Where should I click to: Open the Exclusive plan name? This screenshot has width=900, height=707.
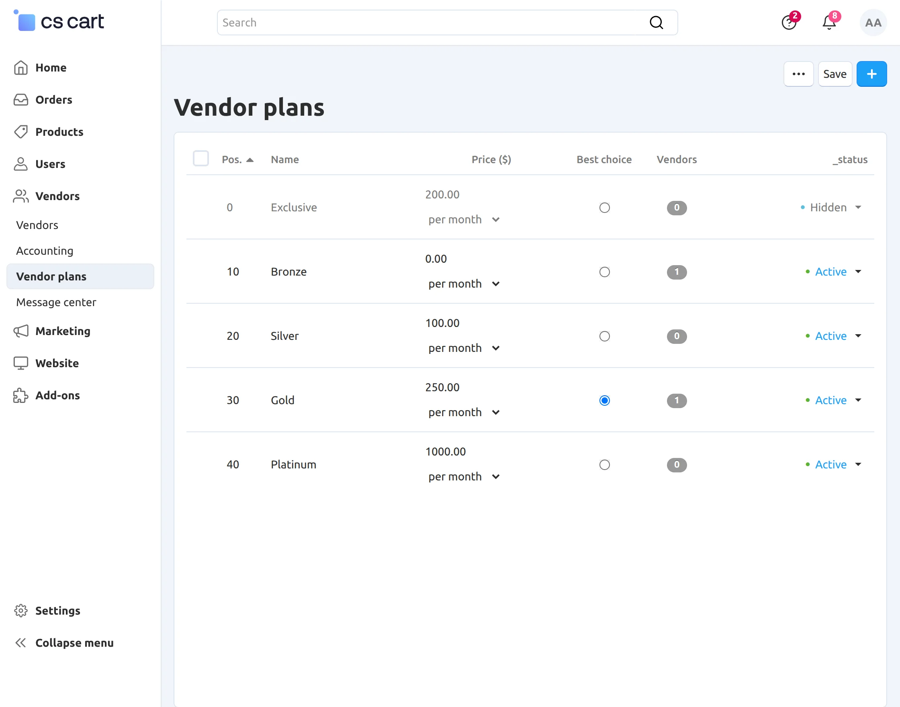[x=294, y=207]
